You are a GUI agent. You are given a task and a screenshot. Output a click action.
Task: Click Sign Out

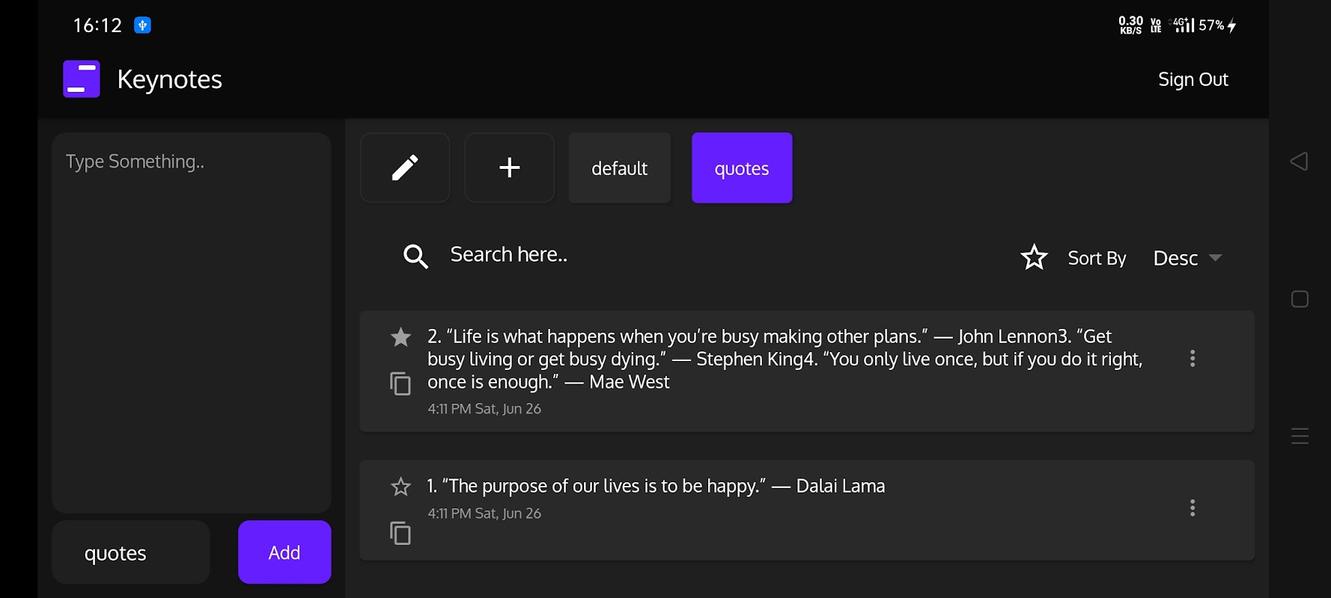1193,79
